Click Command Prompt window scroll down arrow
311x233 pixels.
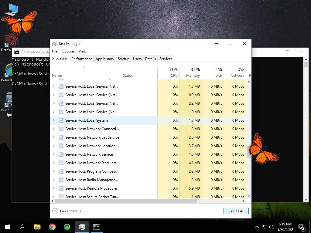[x=306, y=200]
